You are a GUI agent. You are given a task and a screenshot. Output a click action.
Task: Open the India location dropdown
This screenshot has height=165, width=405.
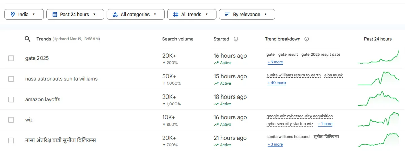(x=24, y=15)
